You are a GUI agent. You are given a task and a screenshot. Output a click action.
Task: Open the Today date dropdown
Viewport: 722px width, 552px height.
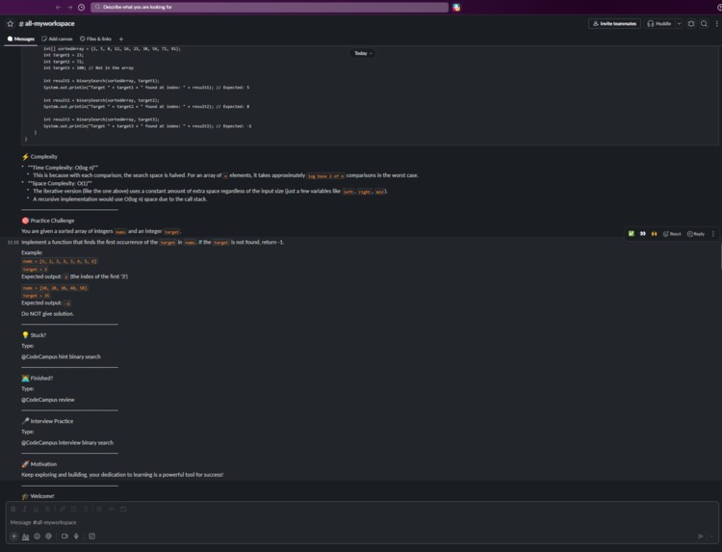coord(363,53)
